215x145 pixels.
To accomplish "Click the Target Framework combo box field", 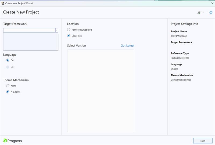I will tap(29, 30).
